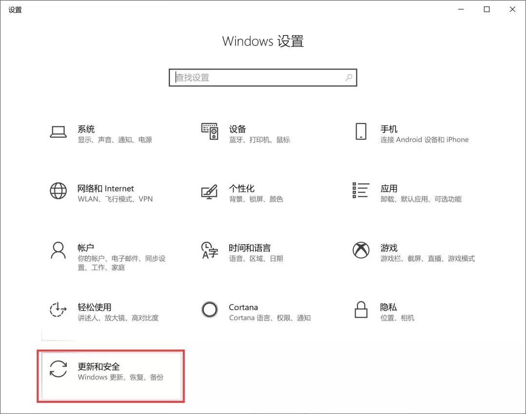Open the 系统 settings title
The width and height of the screenshot is (526, 414).
coord(86,129)
